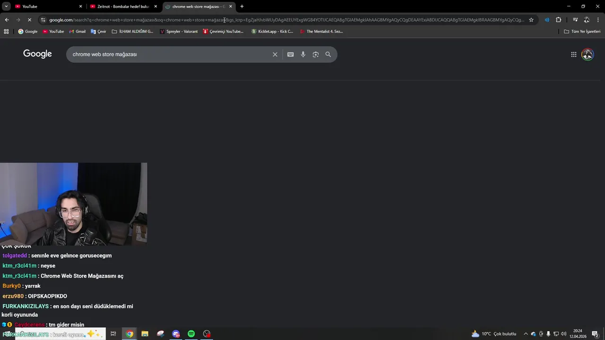605x340 pixels.
Task: Open the Kicklet.app - Kick C... bookmark
Action: click(x=272, y=32)
